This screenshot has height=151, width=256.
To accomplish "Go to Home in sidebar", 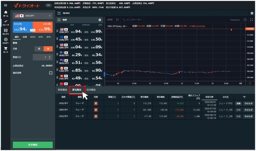I will 6,14.
